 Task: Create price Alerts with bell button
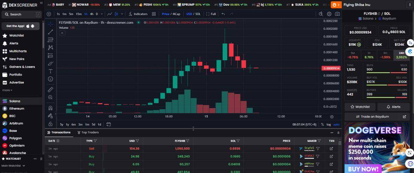(393, 107)
